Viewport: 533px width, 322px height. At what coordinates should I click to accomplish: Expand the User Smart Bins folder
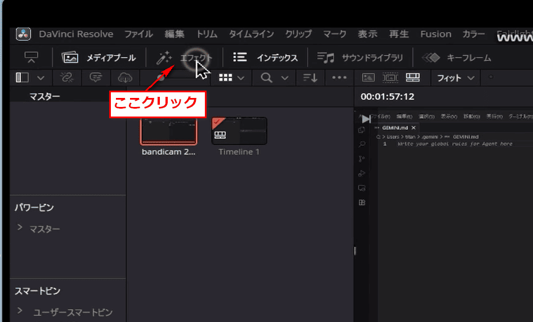coord(20,311)
